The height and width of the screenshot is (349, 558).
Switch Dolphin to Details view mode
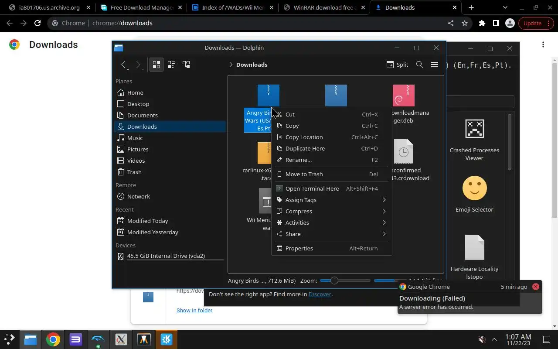[x=186, y=65]
